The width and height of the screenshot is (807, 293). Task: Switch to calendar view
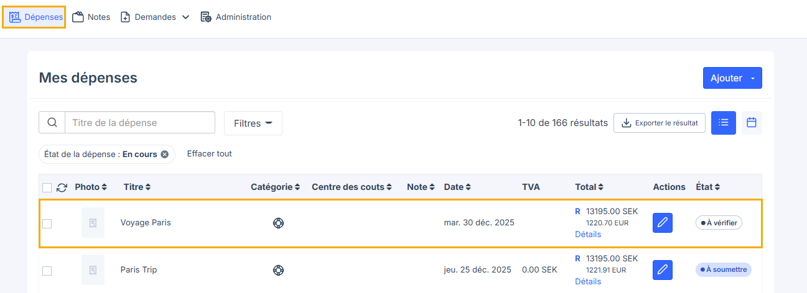point(751,123)
